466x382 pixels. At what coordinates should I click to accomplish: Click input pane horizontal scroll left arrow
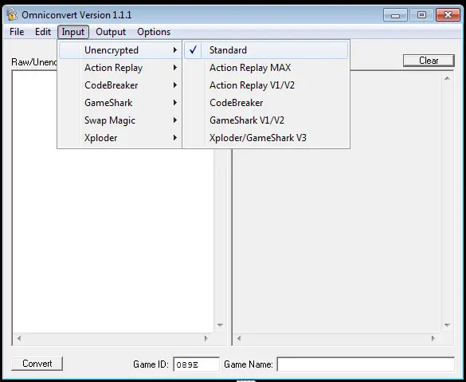[x=19, y=338]
